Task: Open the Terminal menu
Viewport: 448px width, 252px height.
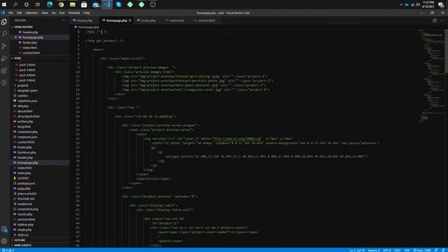Action: pos(74,13)
